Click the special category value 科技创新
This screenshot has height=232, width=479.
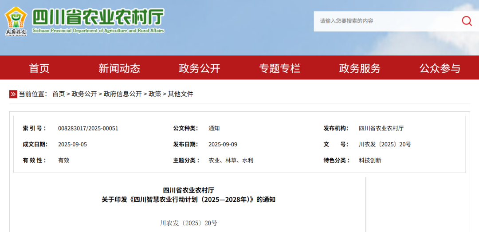[x=370, y=161]
